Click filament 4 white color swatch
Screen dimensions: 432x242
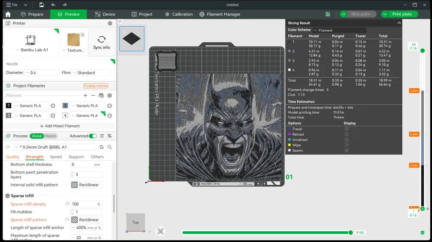65,115
